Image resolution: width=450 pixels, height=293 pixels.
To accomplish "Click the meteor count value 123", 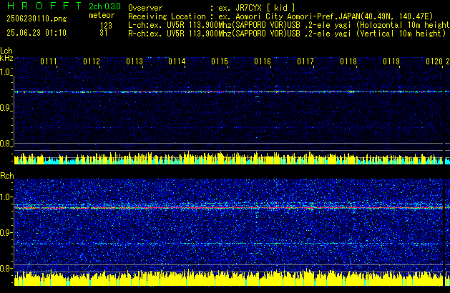I will pyautogui.click(x=106, y=25).
